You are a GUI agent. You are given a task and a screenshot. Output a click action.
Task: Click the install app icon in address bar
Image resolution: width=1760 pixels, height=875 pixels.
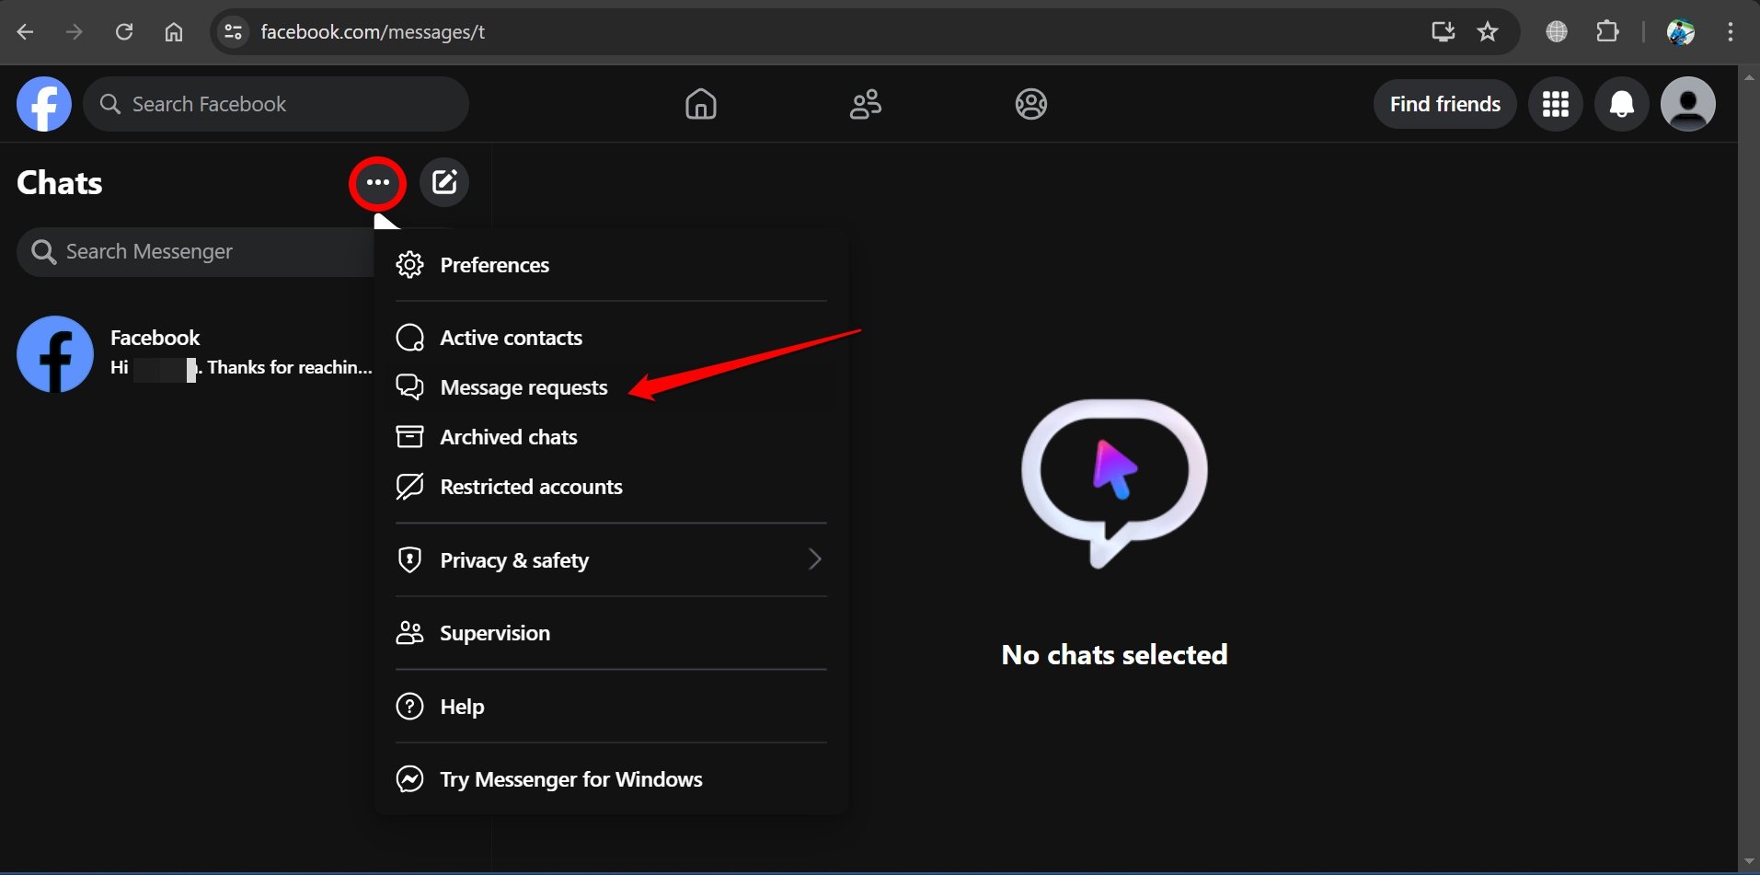(1443, 32)
